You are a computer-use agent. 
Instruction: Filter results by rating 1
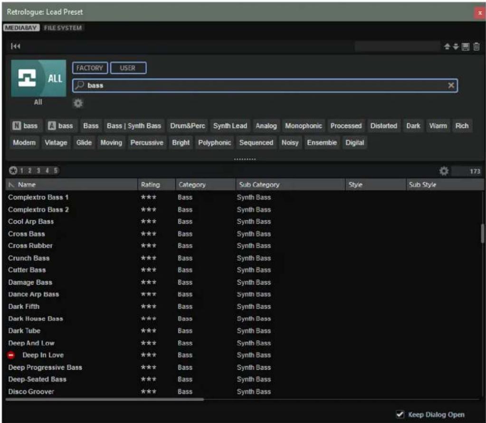pos(22,170)
